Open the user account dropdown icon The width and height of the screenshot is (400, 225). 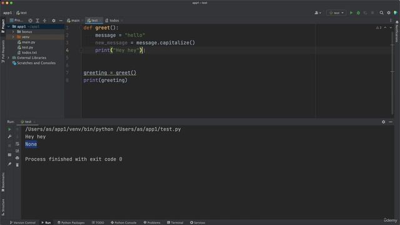point(318,12)
